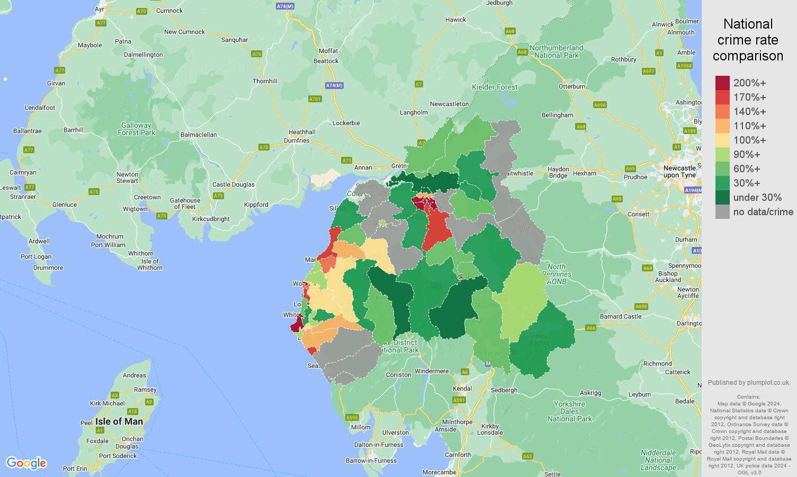Click the Barrow-in-Furness label
Image resolution: width=797 pixels, height=477 pixels.
[371, 461]
